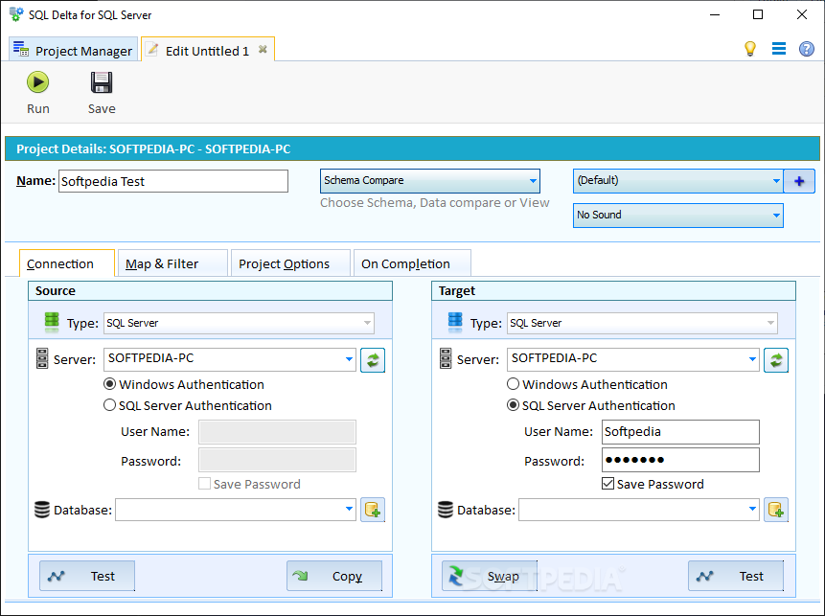Viewport: 825px width, 616px height.
Task: Toggle Source Save Password checkbox
Action: (205, 484)
